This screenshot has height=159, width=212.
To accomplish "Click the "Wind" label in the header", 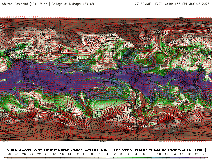I will pyautogui.click(x=44, y=4).
